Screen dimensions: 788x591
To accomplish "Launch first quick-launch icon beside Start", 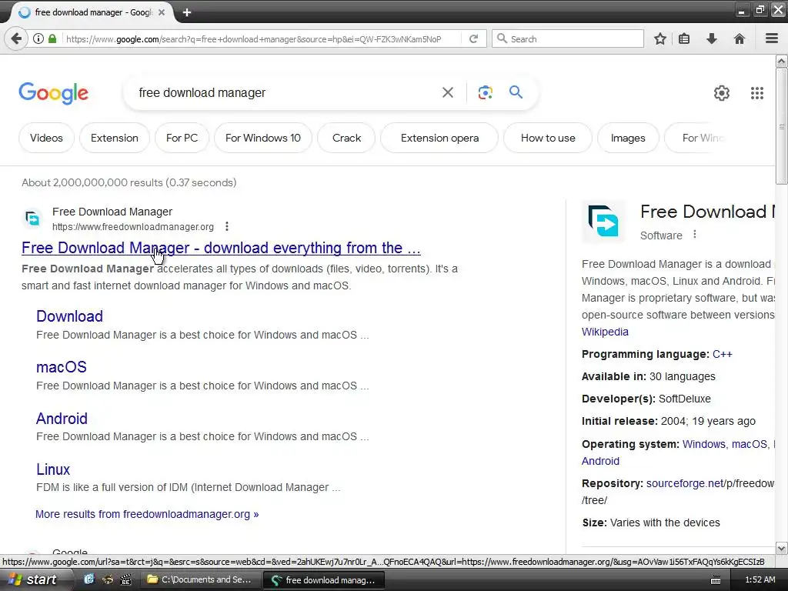I will 89,579.
